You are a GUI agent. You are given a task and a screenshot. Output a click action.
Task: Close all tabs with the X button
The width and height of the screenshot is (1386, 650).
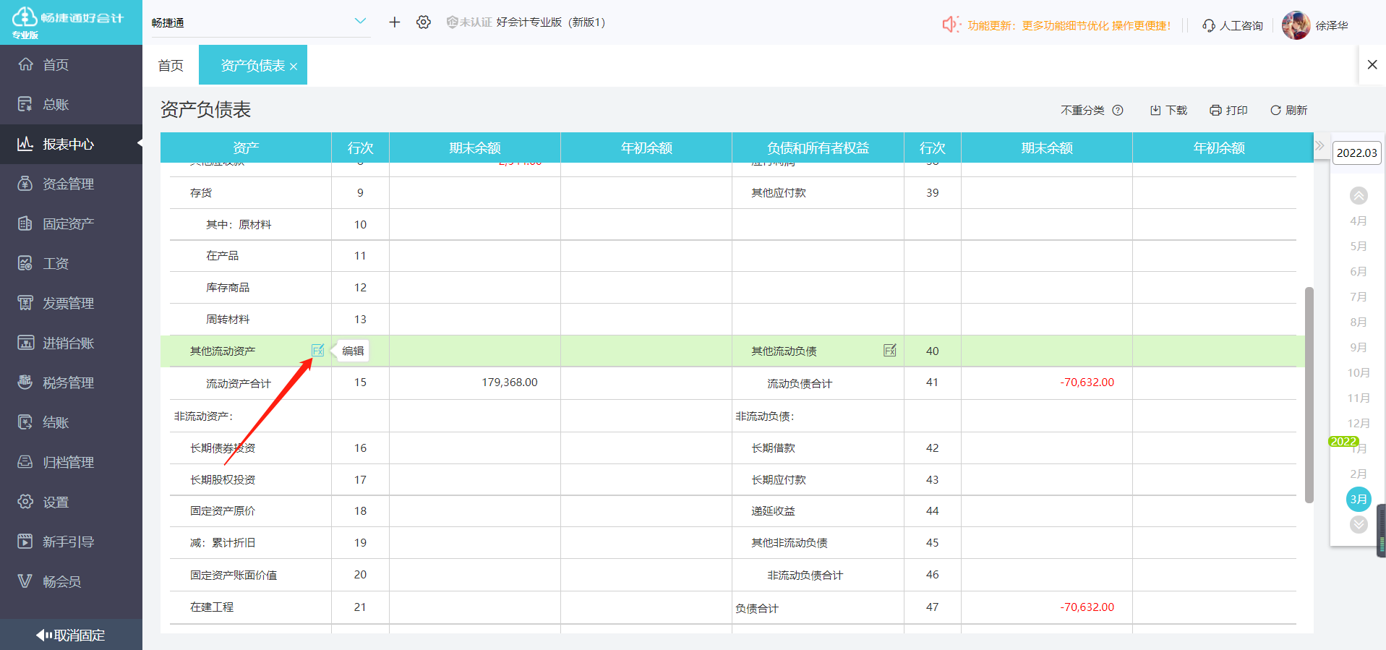point(1372,64)
